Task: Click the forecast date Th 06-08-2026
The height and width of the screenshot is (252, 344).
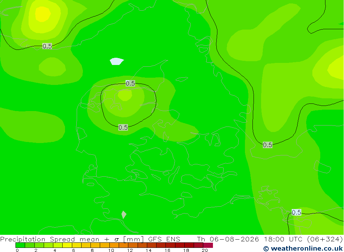Action: [x=228, y=239]
